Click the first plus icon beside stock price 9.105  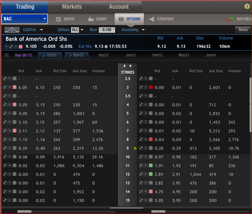[x=6, y=47]
